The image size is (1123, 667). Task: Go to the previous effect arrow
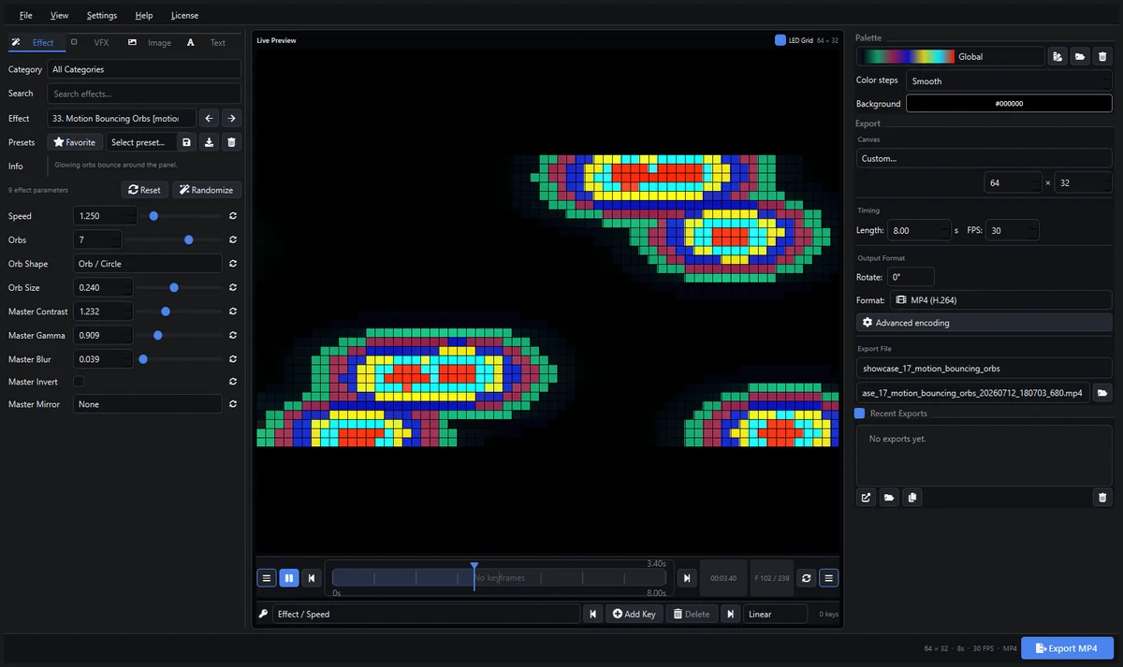210,118
